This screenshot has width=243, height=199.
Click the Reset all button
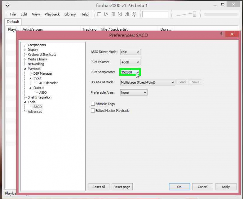99,187
